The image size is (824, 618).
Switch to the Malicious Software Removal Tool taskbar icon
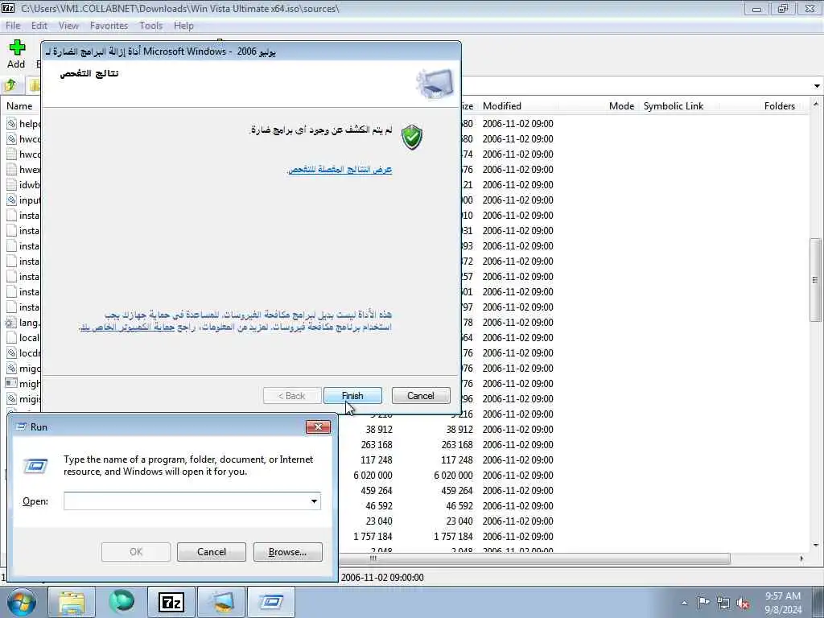(221, 602)
